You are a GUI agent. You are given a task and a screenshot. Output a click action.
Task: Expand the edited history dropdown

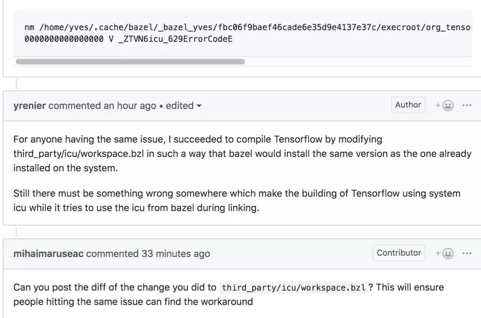(199, 106)
